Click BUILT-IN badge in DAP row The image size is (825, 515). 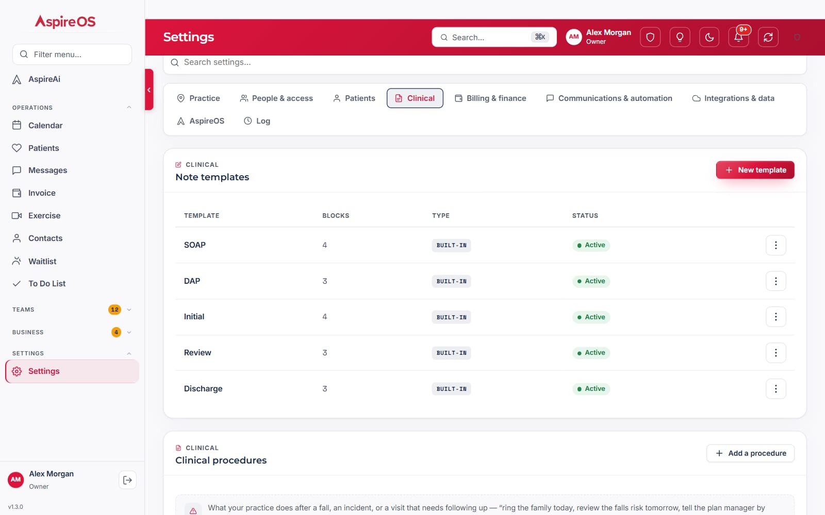tap(451, 281)
